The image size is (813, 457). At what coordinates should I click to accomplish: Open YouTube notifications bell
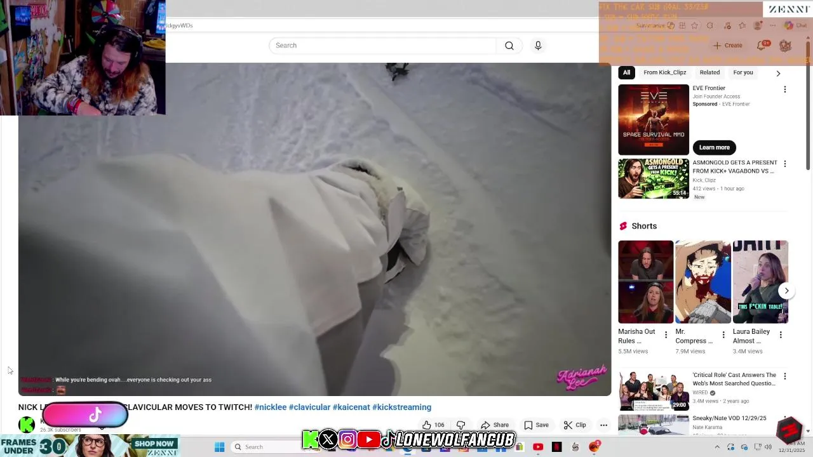(762, 46)
